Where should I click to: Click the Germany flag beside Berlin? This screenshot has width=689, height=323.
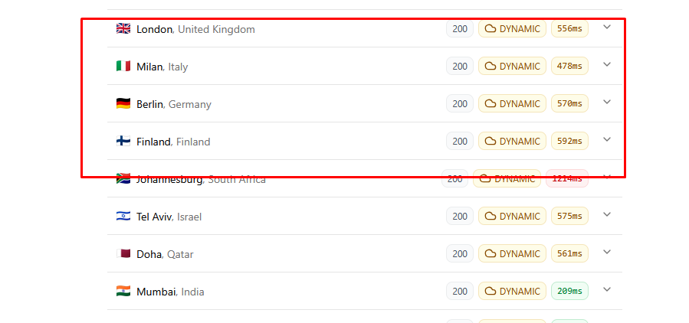(x=123, y=103)
